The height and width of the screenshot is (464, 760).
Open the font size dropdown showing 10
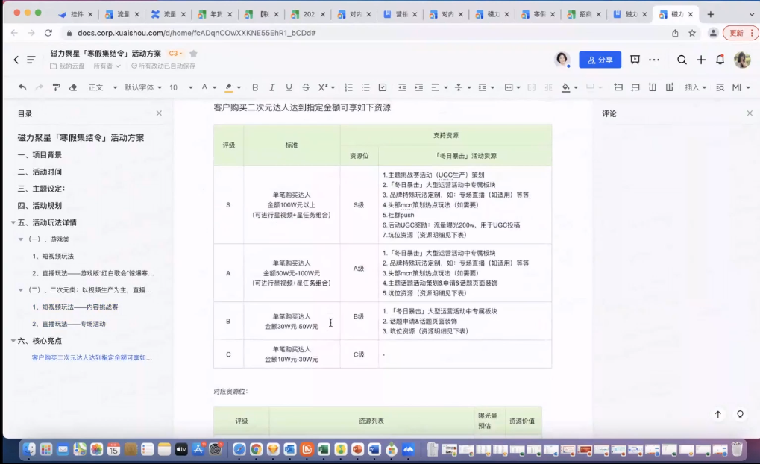point(173,87)
